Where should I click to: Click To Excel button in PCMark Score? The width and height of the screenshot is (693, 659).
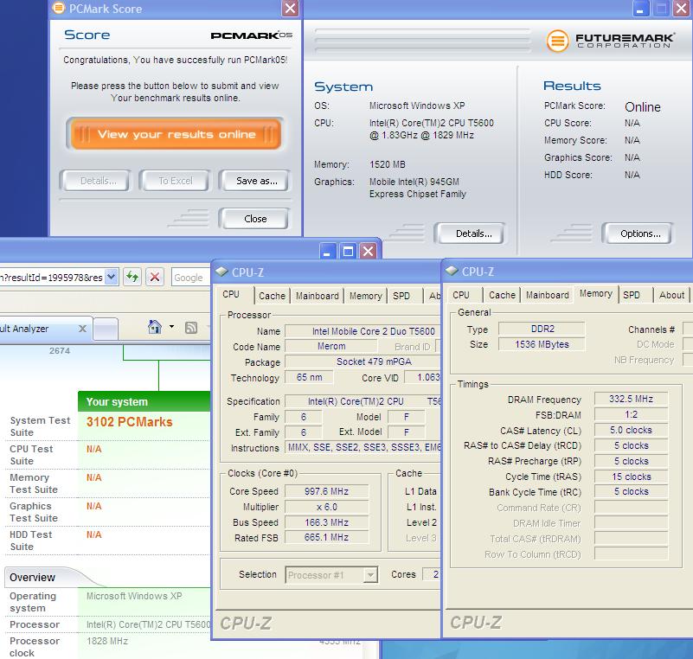coord(176,181)
